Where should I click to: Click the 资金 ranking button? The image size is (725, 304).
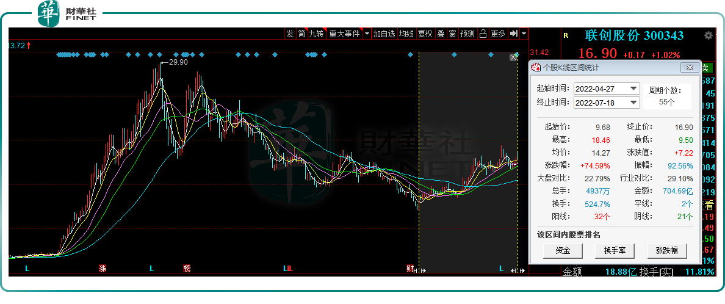[563, 251]
